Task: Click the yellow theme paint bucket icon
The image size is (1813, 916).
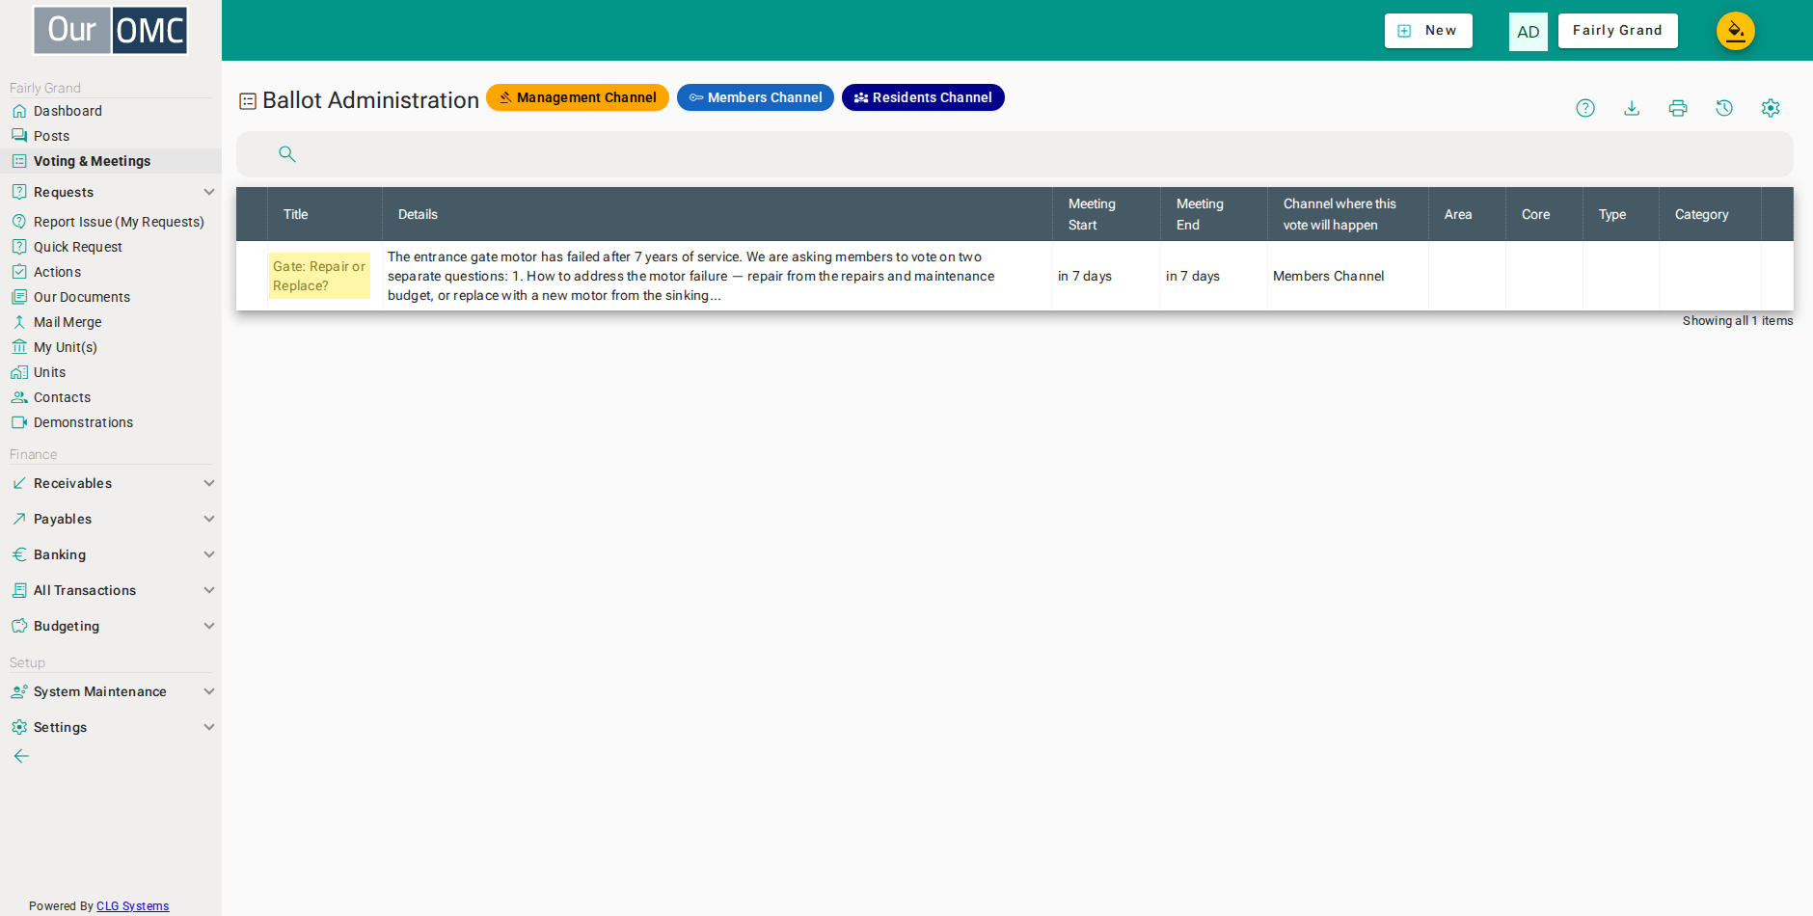Action: coord(1736,31)
